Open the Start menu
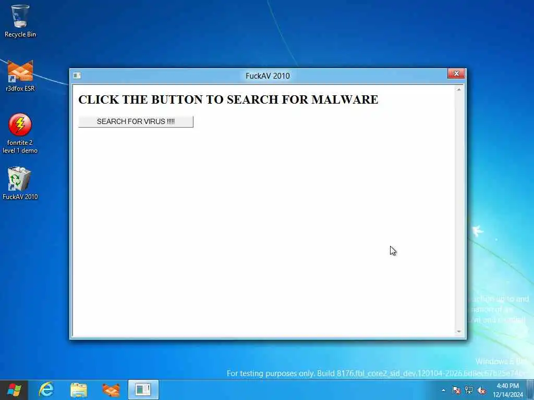The height and width of the screenshot is (400, 534). click(14, 390)
